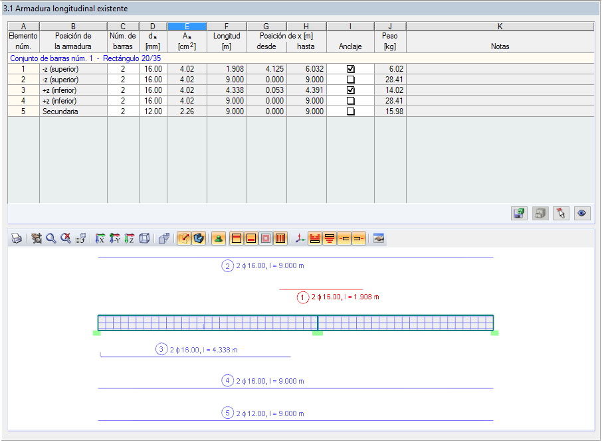Image resolution: width=602 pixels, height=442 pixels.
Task: Click the '-z (superior)' cell in row 2
Action: tap(73, 80)
